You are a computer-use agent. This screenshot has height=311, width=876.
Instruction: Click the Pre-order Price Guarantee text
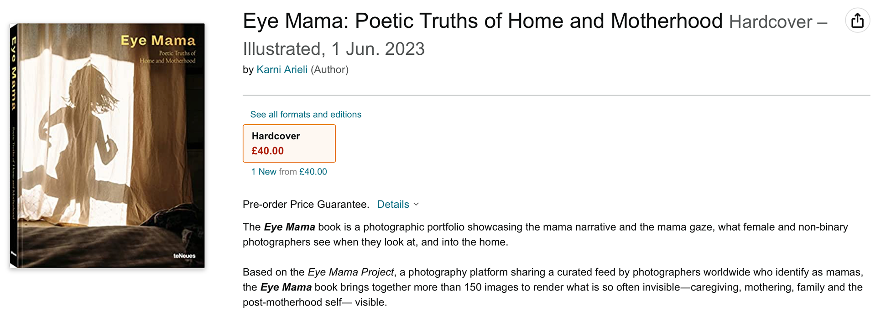pos(306,205)
